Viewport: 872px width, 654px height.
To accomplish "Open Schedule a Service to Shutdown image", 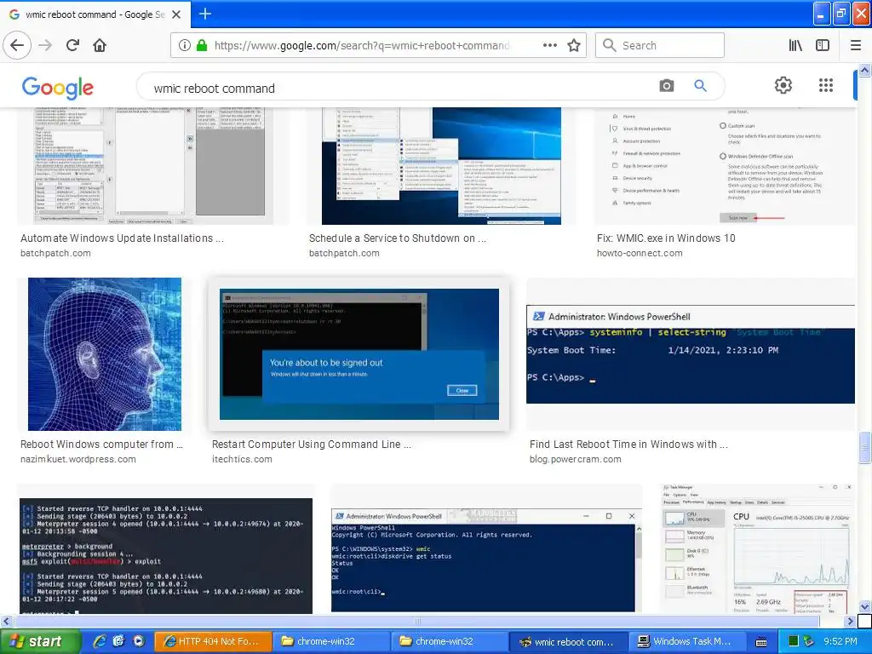I will tap(441, 166).
